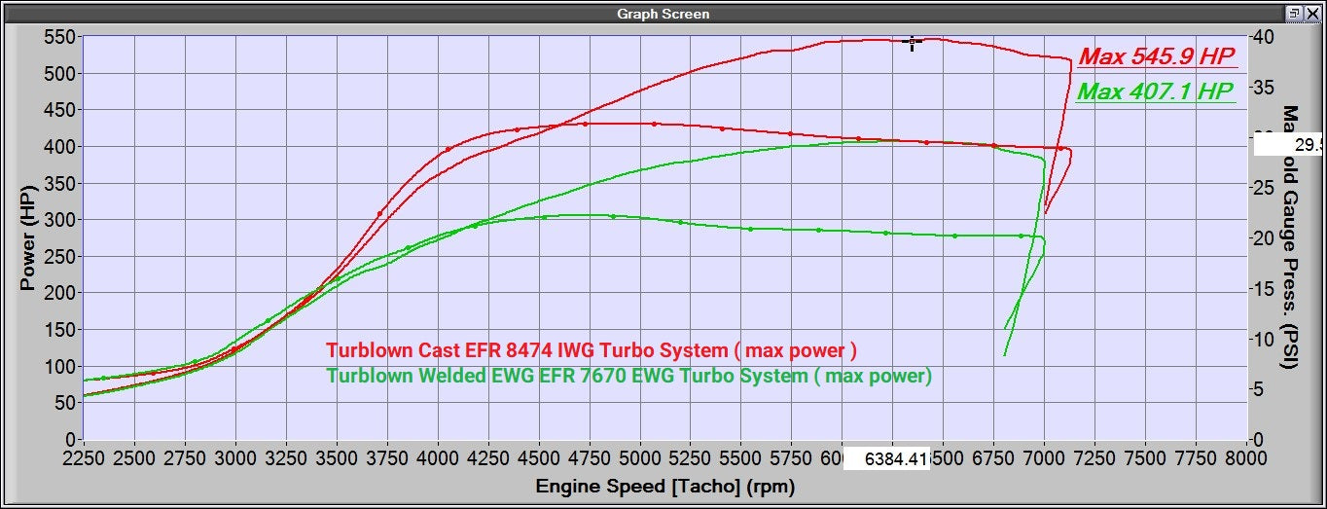Click the 100 label on the power axis
The image size is (1327, 509).
(61, 366)
